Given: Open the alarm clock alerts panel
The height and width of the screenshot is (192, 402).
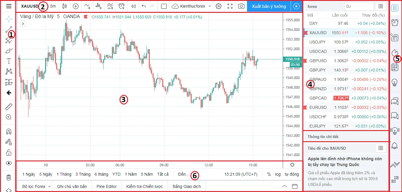Looking at the screenshot, I should coord(395,22).
